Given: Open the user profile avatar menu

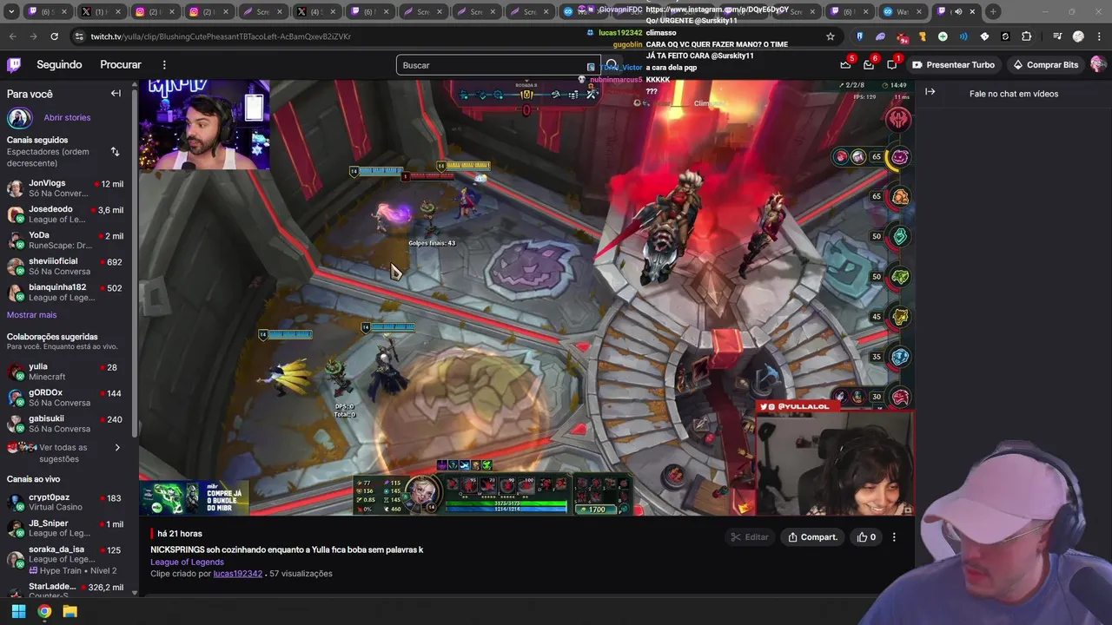Looking at the screenshot, I should [x=1097, y=65].
